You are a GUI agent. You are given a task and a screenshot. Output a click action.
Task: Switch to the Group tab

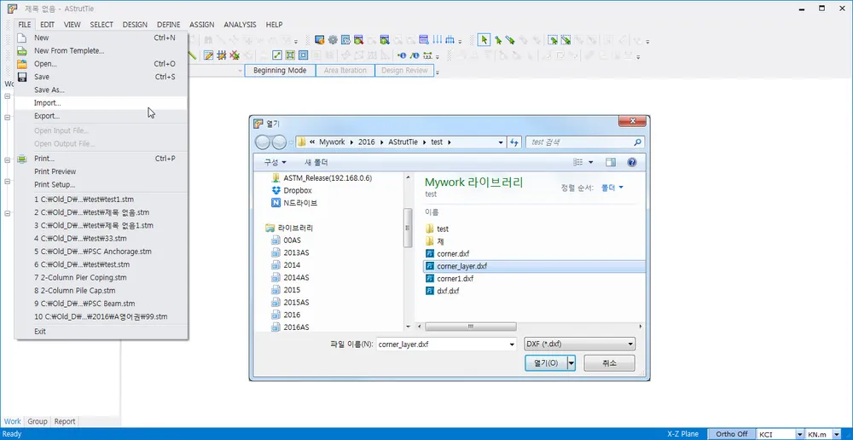point(38,421)
